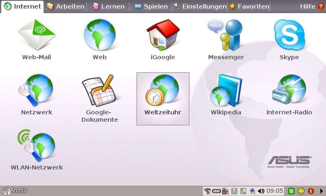Launch Skype
The image size is (326, 196).
pos(289,39)
